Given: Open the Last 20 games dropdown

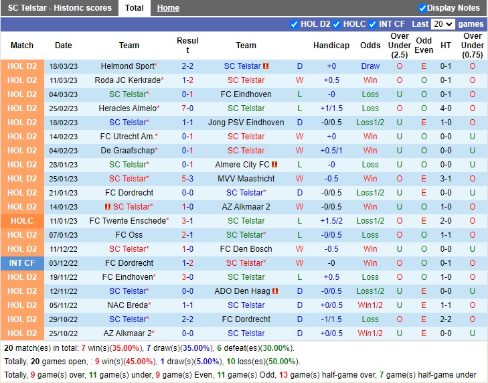Looking at the screenshot, I should click(x=442, y=24).
